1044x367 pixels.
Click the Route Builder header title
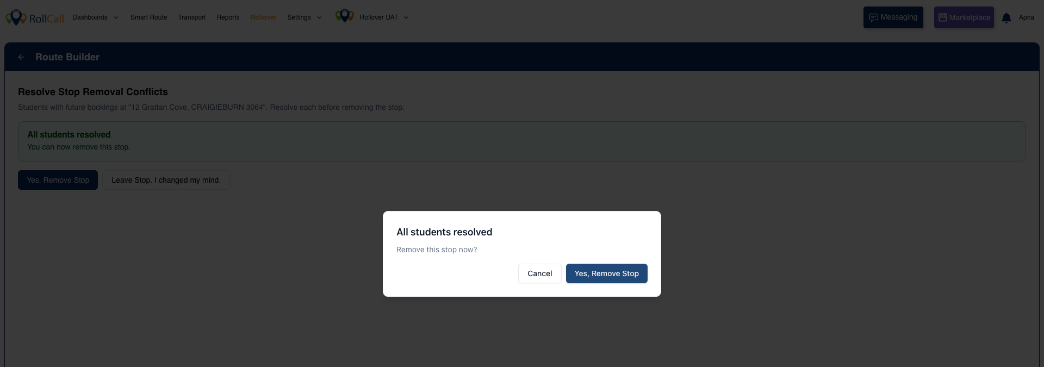click(x=67, y=57)
